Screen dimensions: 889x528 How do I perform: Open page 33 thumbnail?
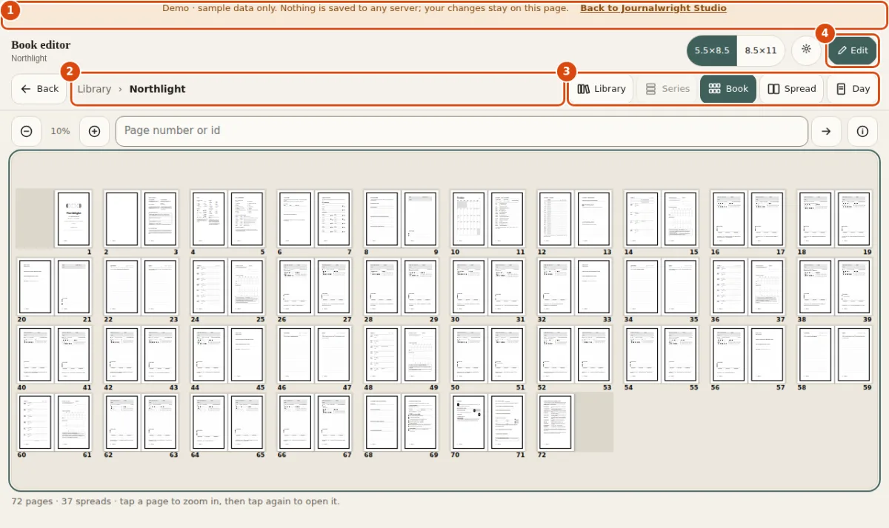click(593, 287)
